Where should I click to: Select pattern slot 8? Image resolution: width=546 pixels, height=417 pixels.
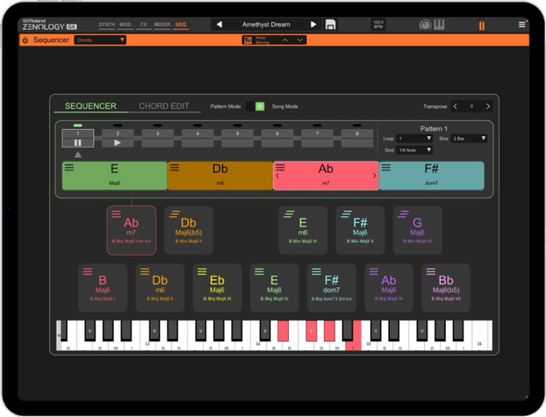coord(357,138)
